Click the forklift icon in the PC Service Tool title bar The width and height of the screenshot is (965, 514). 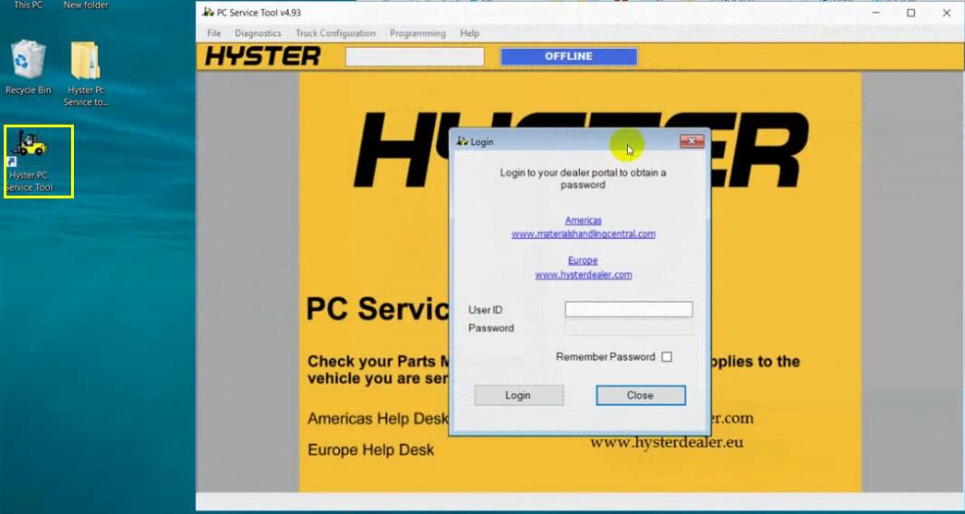[x=208, y=12]
